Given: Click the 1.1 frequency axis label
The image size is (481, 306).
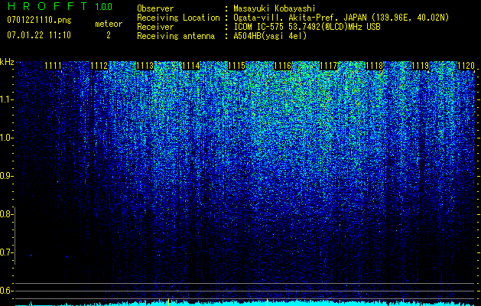Looking at the screenshot, I should pos(5,99).
